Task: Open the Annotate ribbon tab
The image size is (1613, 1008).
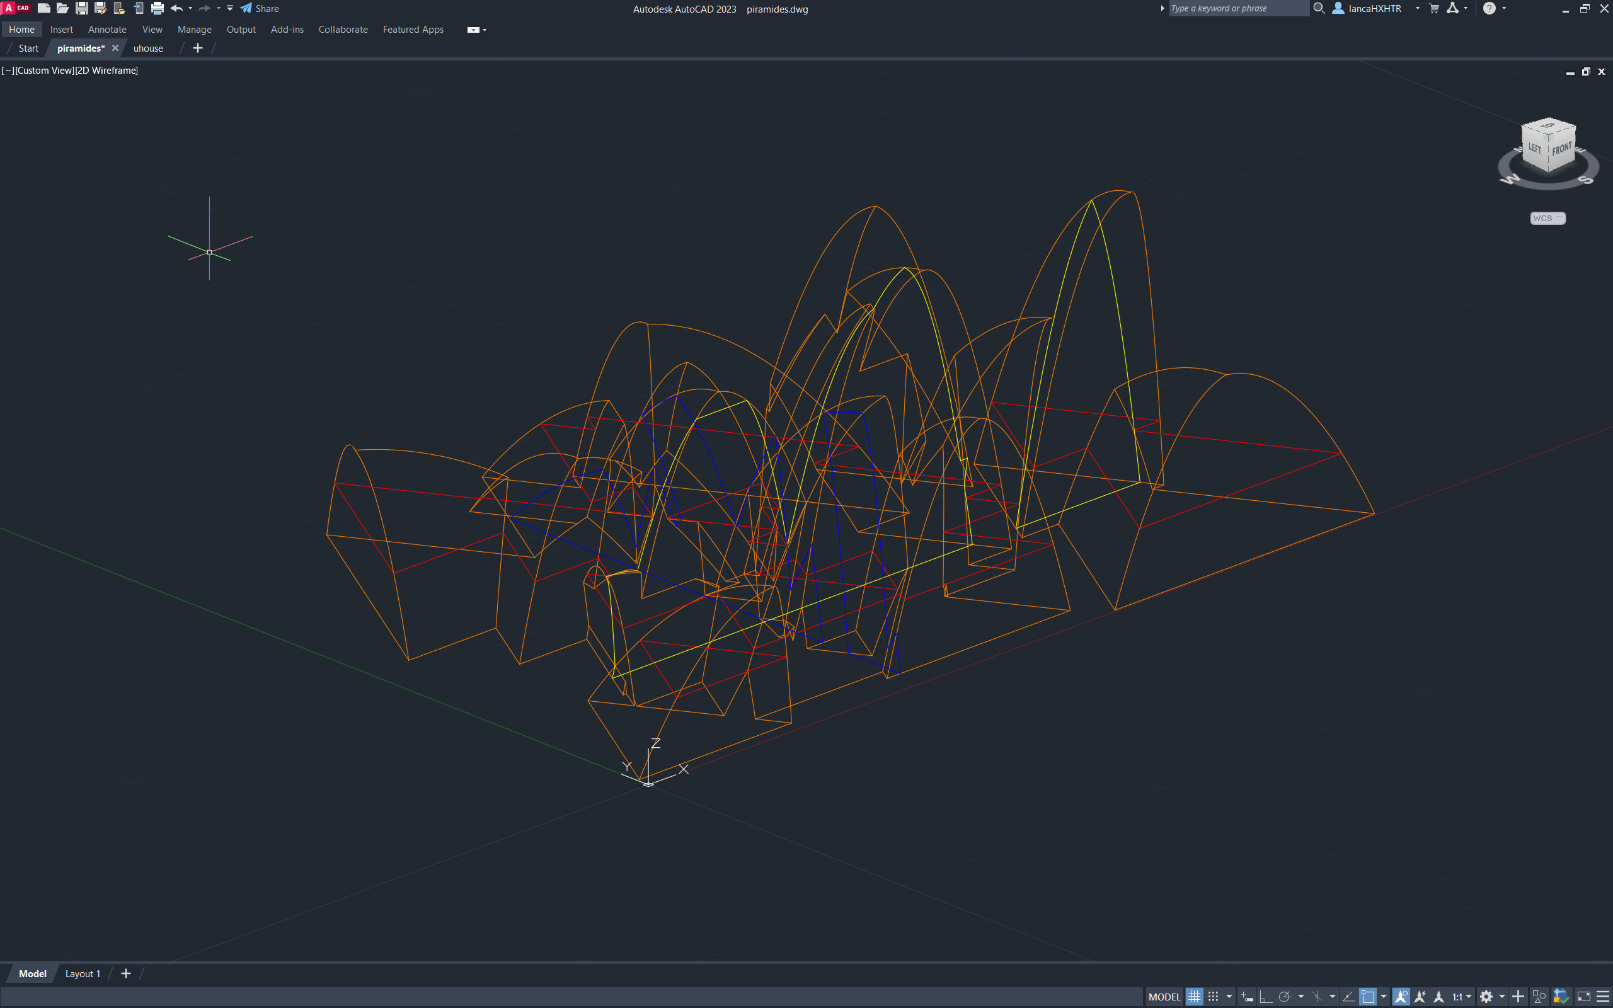Action: pyautogui.click(x=106, y=30)
